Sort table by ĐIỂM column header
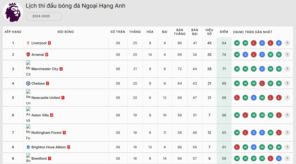This screenshot has height=164, width=296. click(x=224, y=32)
